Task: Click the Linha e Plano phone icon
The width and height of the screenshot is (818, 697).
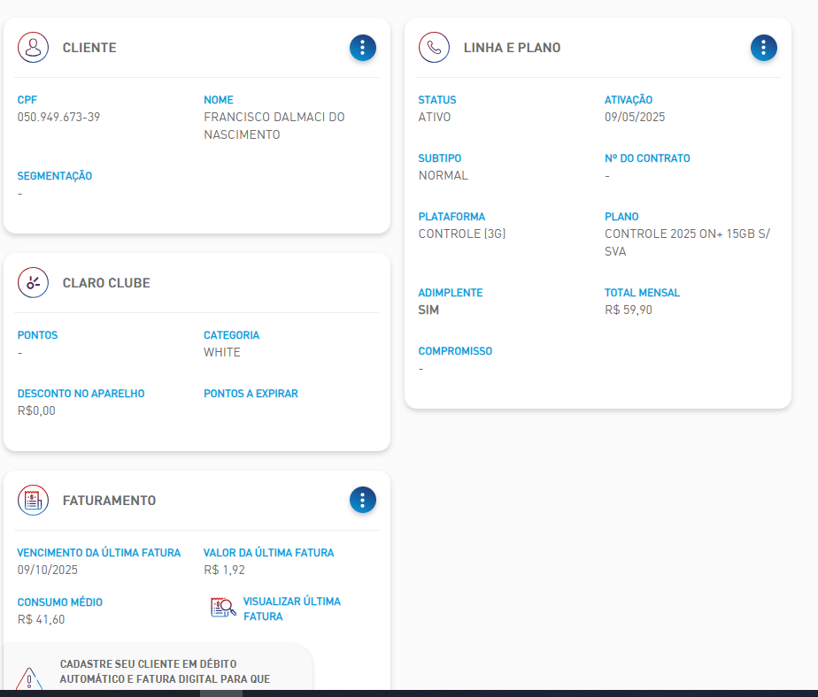Action: (x=434, y=48)
